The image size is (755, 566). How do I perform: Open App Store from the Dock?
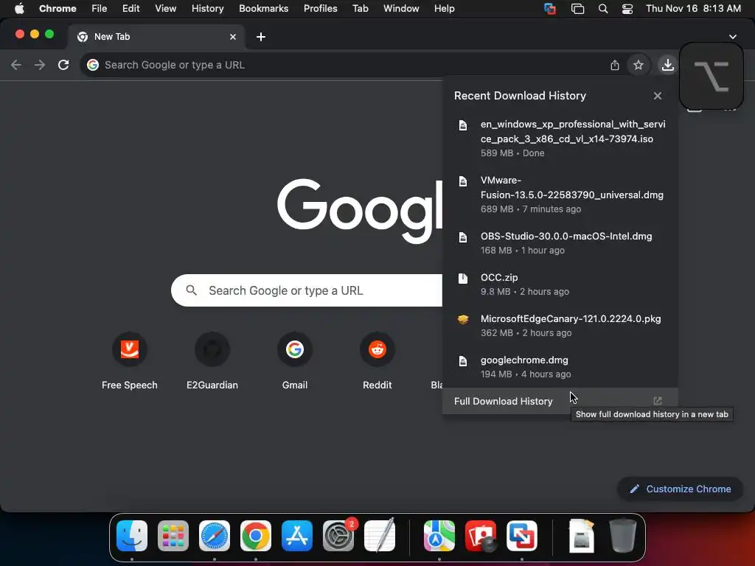coord(297,535)
